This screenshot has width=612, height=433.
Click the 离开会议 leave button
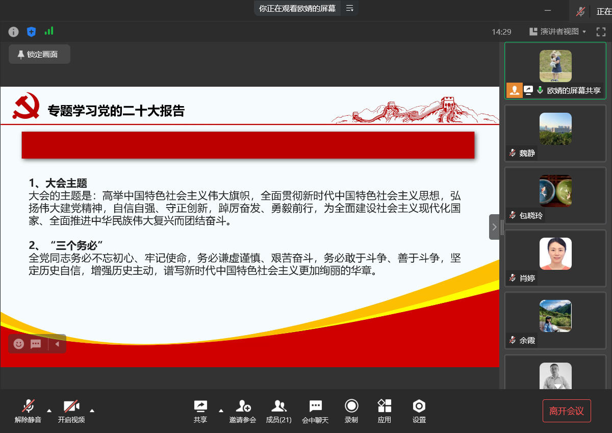tap(566, 411)
